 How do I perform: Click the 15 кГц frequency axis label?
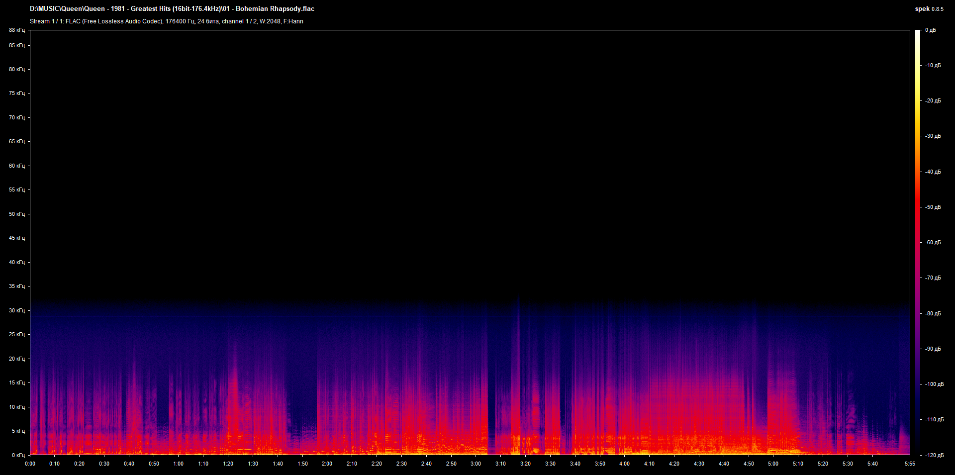tap(17, 383)
